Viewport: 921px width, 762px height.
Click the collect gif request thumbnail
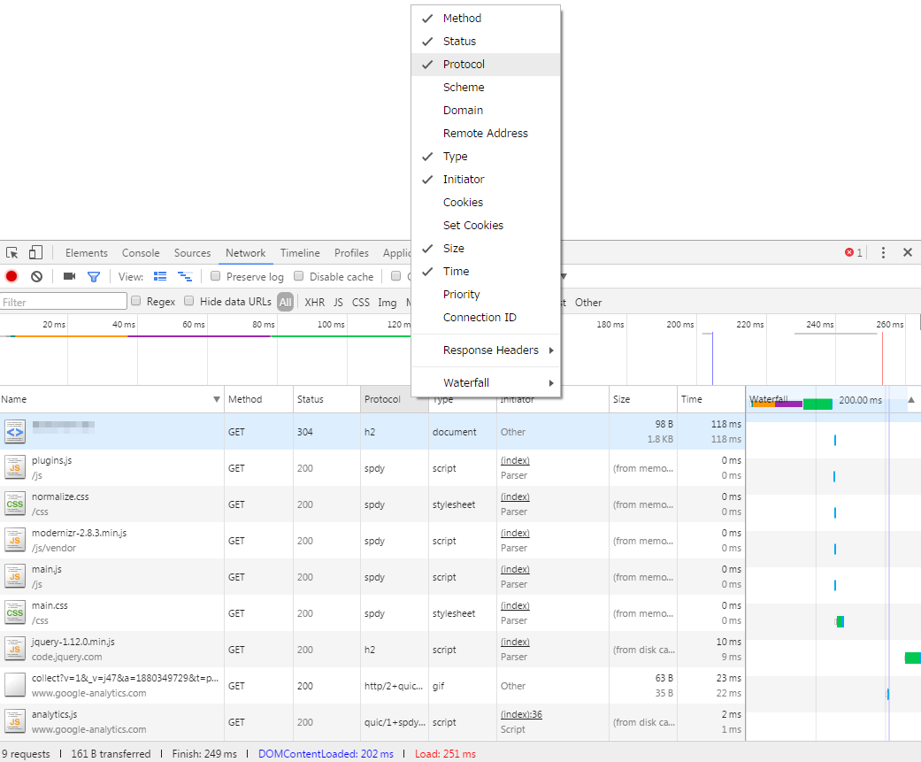coord(15,686)
